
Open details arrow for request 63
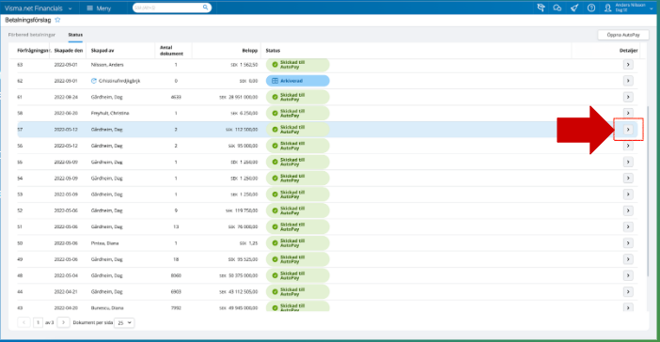628,65
